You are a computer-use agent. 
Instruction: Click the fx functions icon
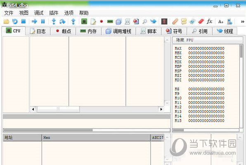tap(210, 21)
